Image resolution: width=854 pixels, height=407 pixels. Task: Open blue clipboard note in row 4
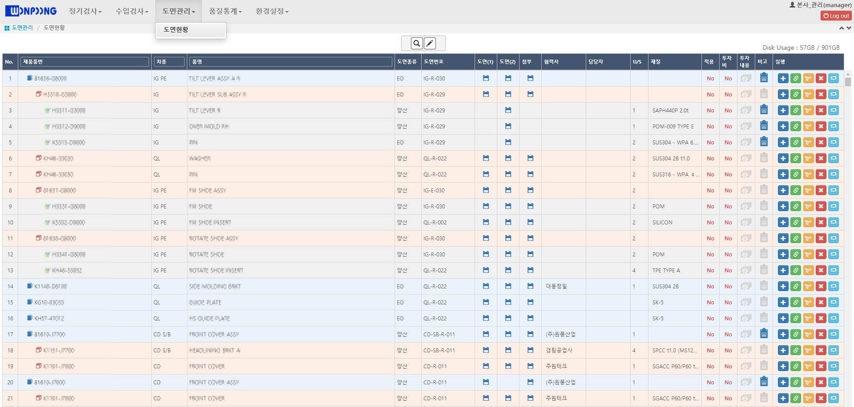[764, 126]
